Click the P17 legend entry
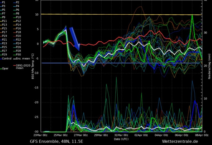The height and width of the screenshot is (145, 212). coord(4,32)
